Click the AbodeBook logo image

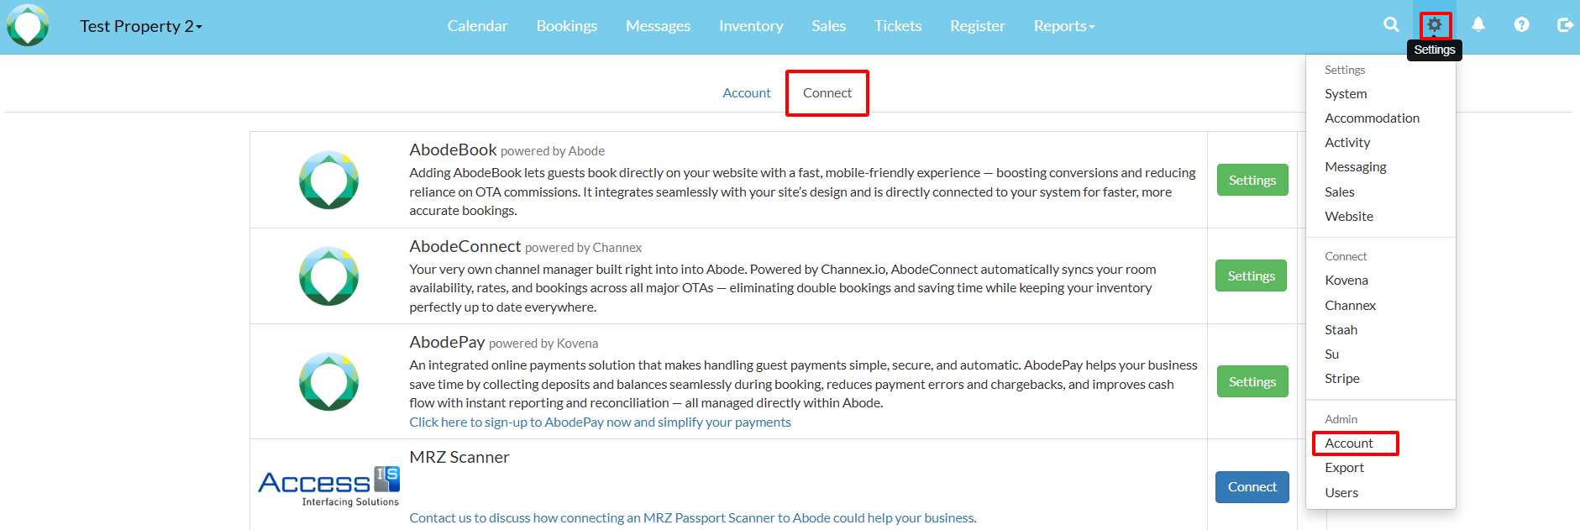329,180
